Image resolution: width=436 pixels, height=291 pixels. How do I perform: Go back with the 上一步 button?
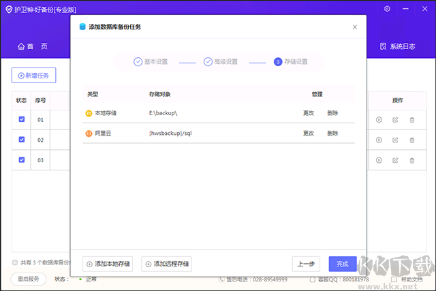coord(306,264)
